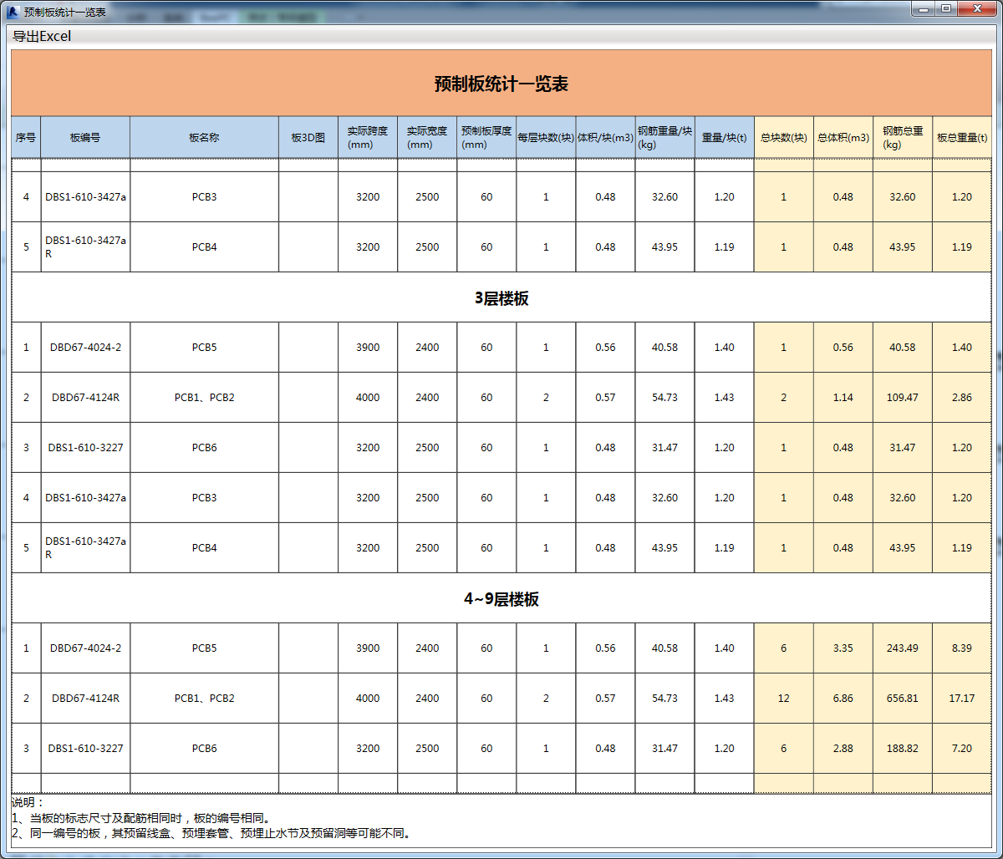Image resolution: width=1003 pixels, height=859 pixels.
Task: Click the 7.20 total slab weight cell
Action: pos(962,749)
